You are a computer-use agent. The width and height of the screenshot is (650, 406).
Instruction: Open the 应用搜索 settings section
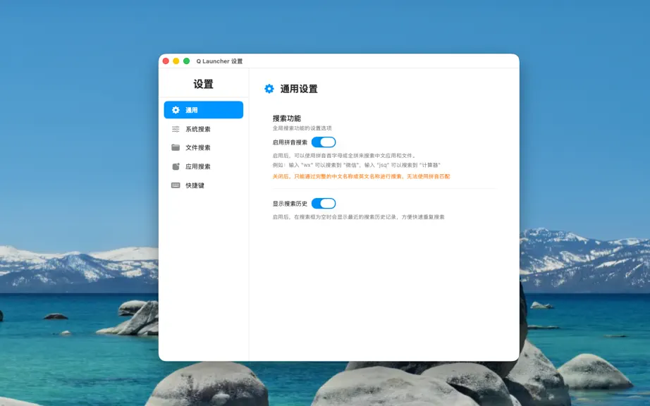click(x=204, y=166)
